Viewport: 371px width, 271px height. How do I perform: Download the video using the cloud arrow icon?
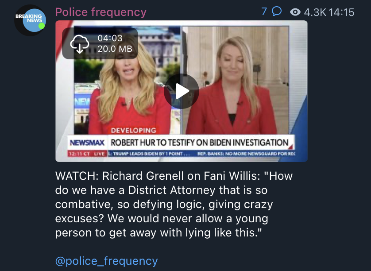click(80, 43)
